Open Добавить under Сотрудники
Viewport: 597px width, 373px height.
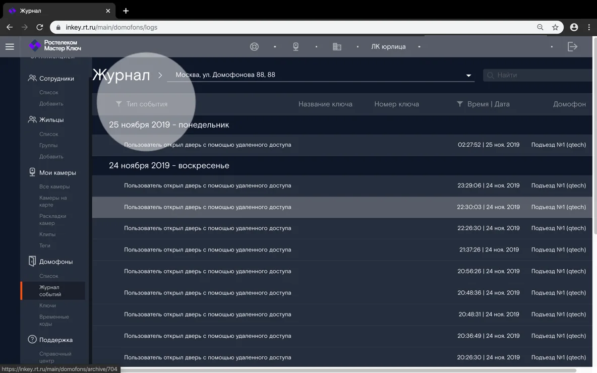pos(51,103)
